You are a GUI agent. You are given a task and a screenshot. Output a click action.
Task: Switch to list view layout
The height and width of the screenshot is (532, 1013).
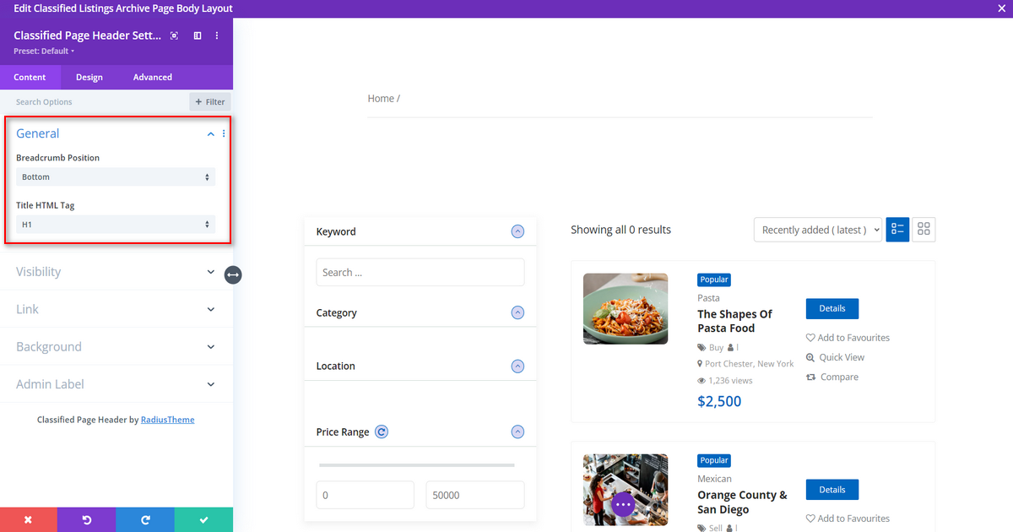tap(897, 230)
